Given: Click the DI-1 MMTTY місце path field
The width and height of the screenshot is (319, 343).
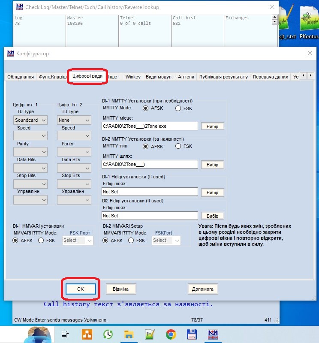Looking at the screenshot, I should pos(150,126).
